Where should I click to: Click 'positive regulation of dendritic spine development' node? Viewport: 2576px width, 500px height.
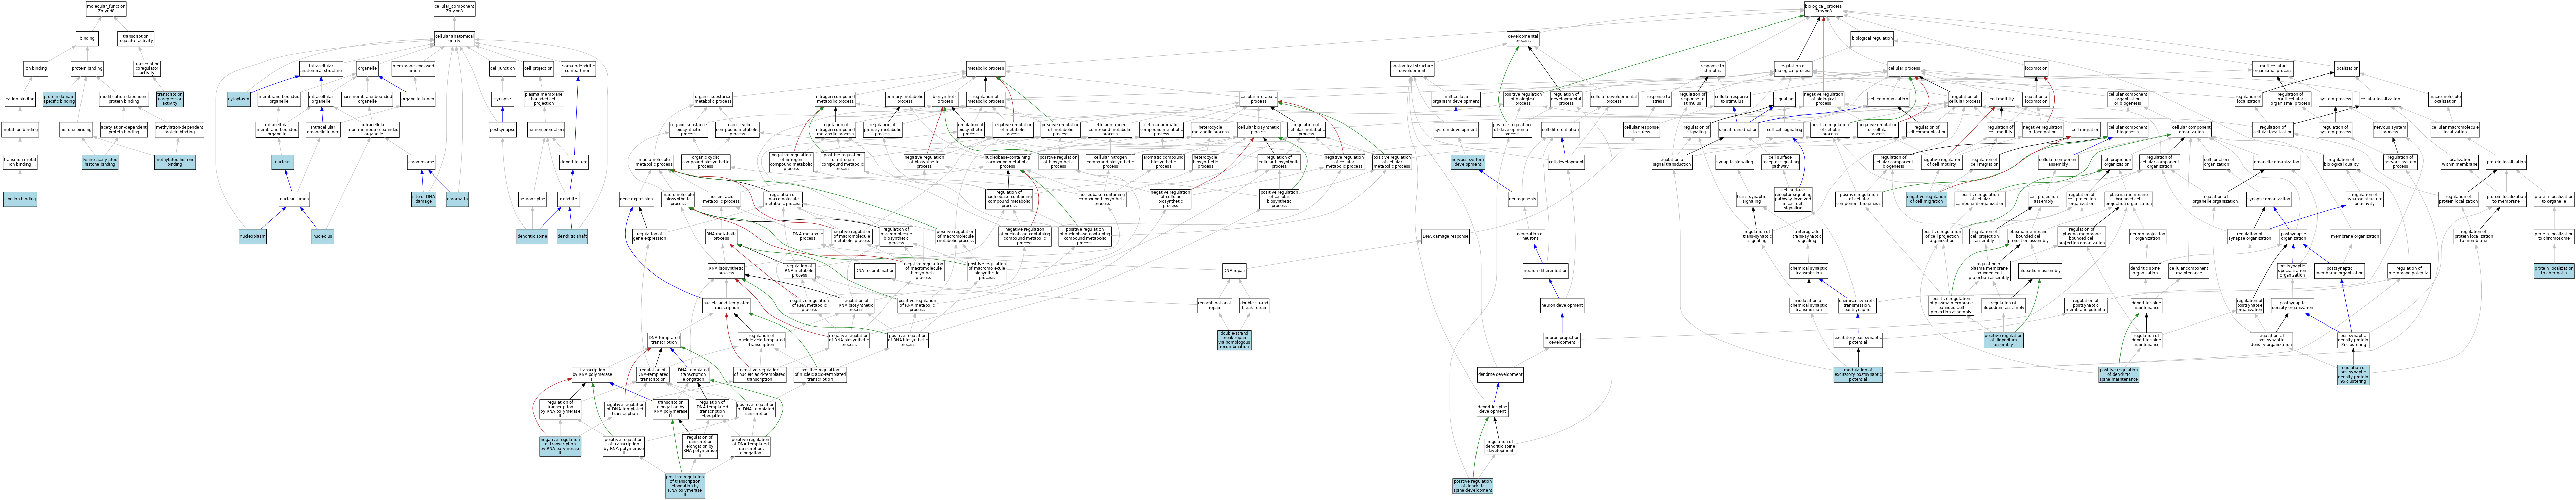(x=1473, y=486)
